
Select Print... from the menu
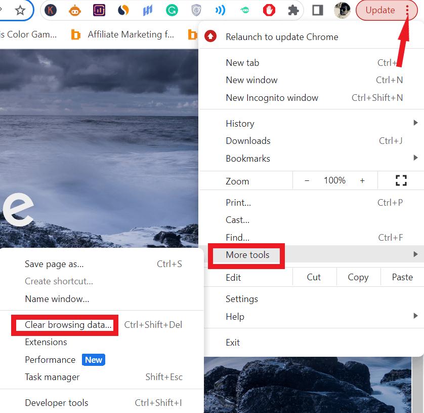[x=311, y=203]
